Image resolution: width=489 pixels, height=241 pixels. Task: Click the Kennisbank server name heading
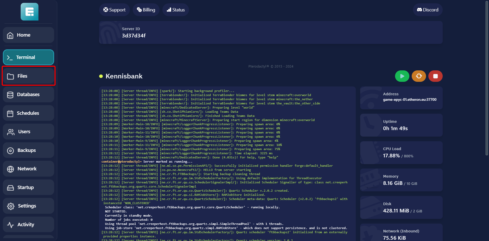pyautogui.click(x=124, y=76)
